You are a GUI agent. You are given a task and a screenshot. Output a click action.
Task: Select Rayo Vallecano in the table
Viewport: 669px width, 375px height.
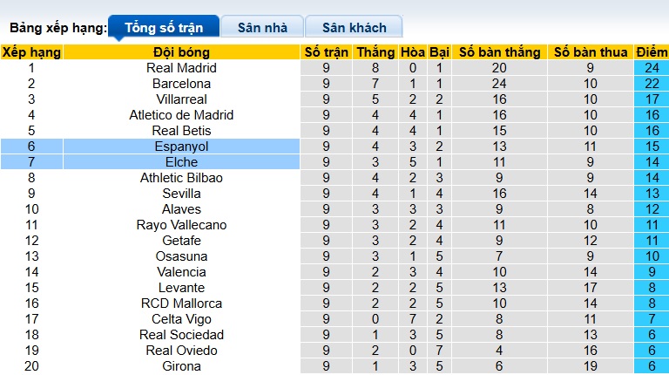(x=181, y=225)
